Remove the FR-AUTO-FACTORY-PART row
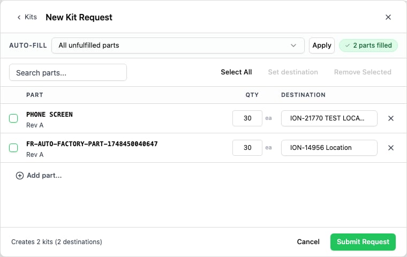Viewport: 407px width, 257px height. 390,148
